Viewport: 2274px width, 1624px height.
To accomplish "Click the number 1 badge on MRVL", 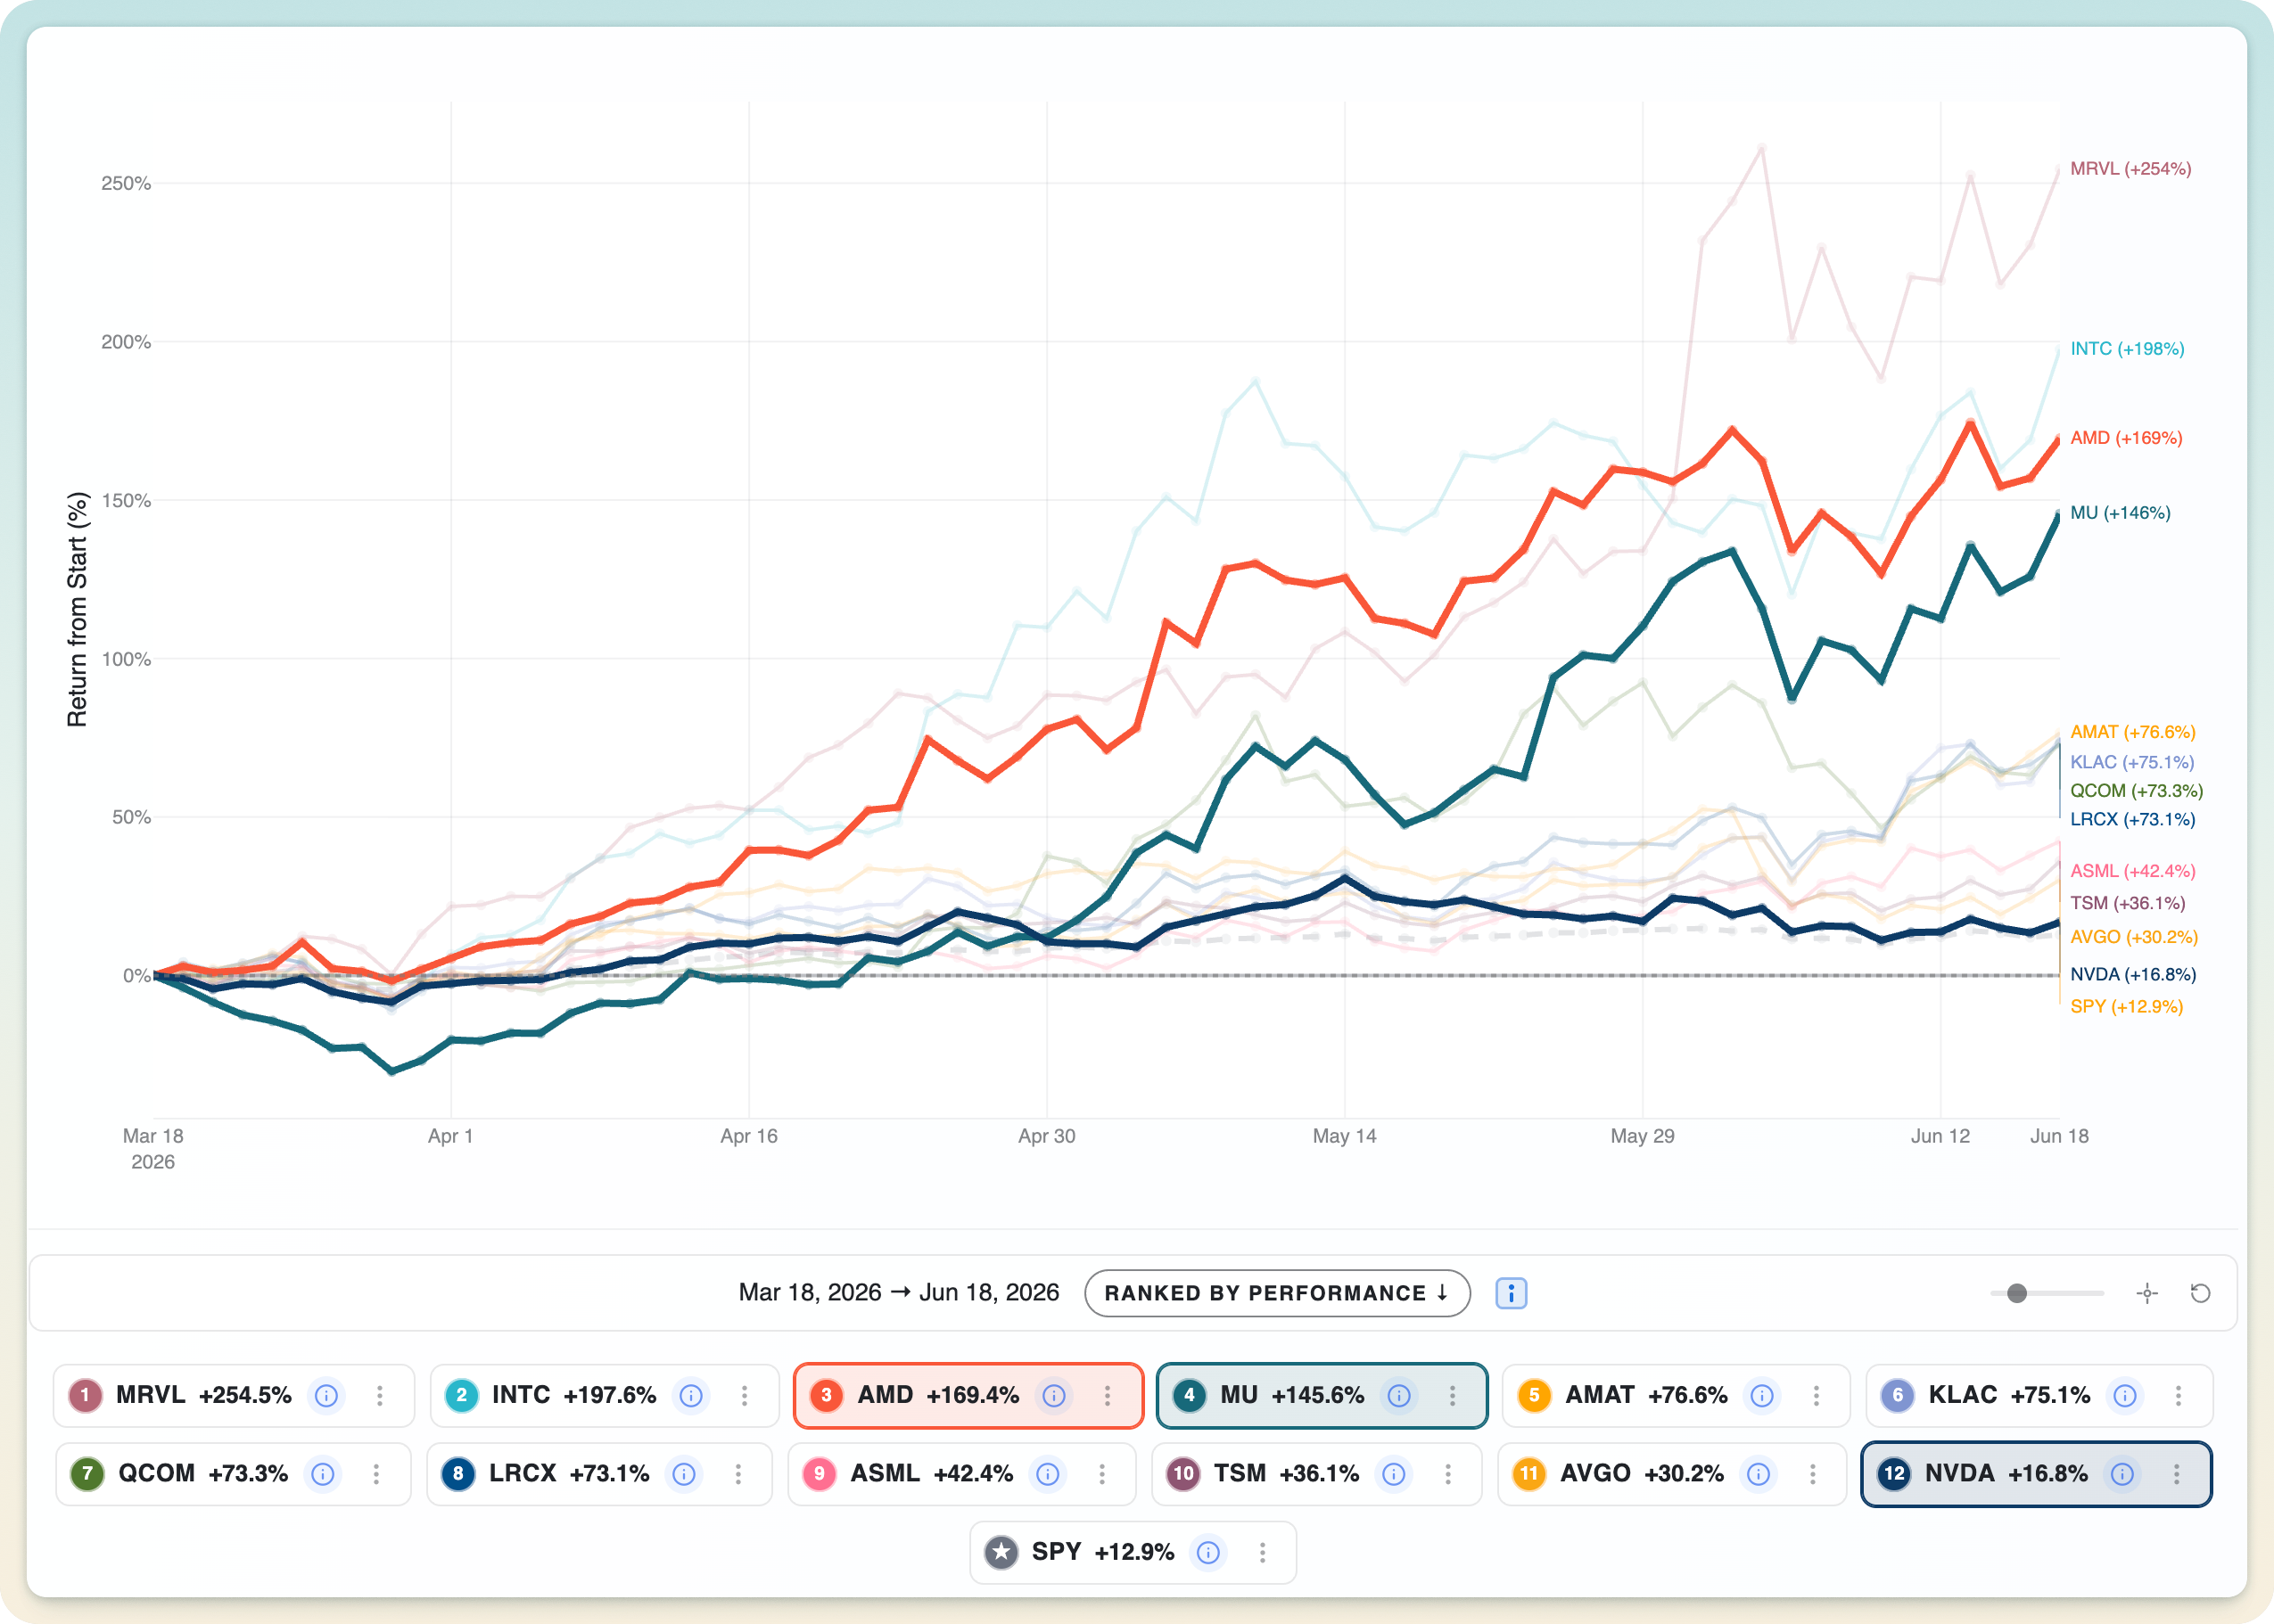I will click(85, 1395).
